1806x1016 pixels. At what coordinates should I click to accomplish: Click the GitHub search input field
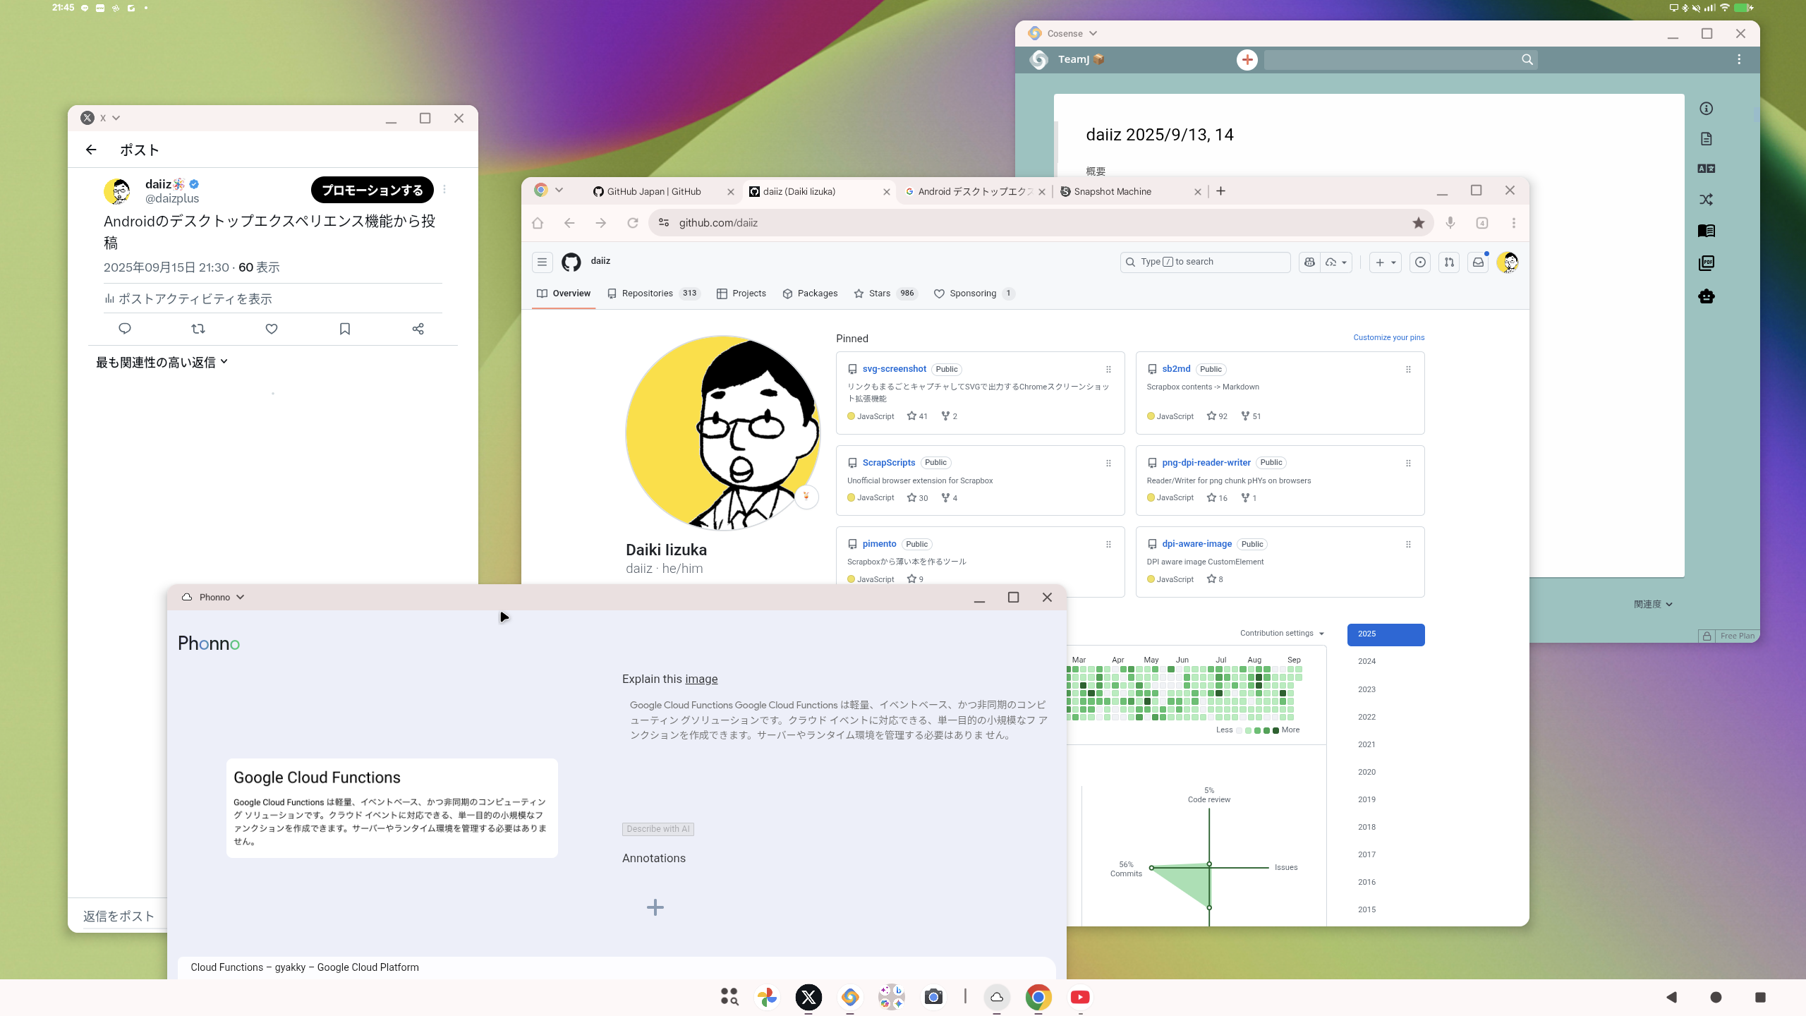tap(1206, 262)
